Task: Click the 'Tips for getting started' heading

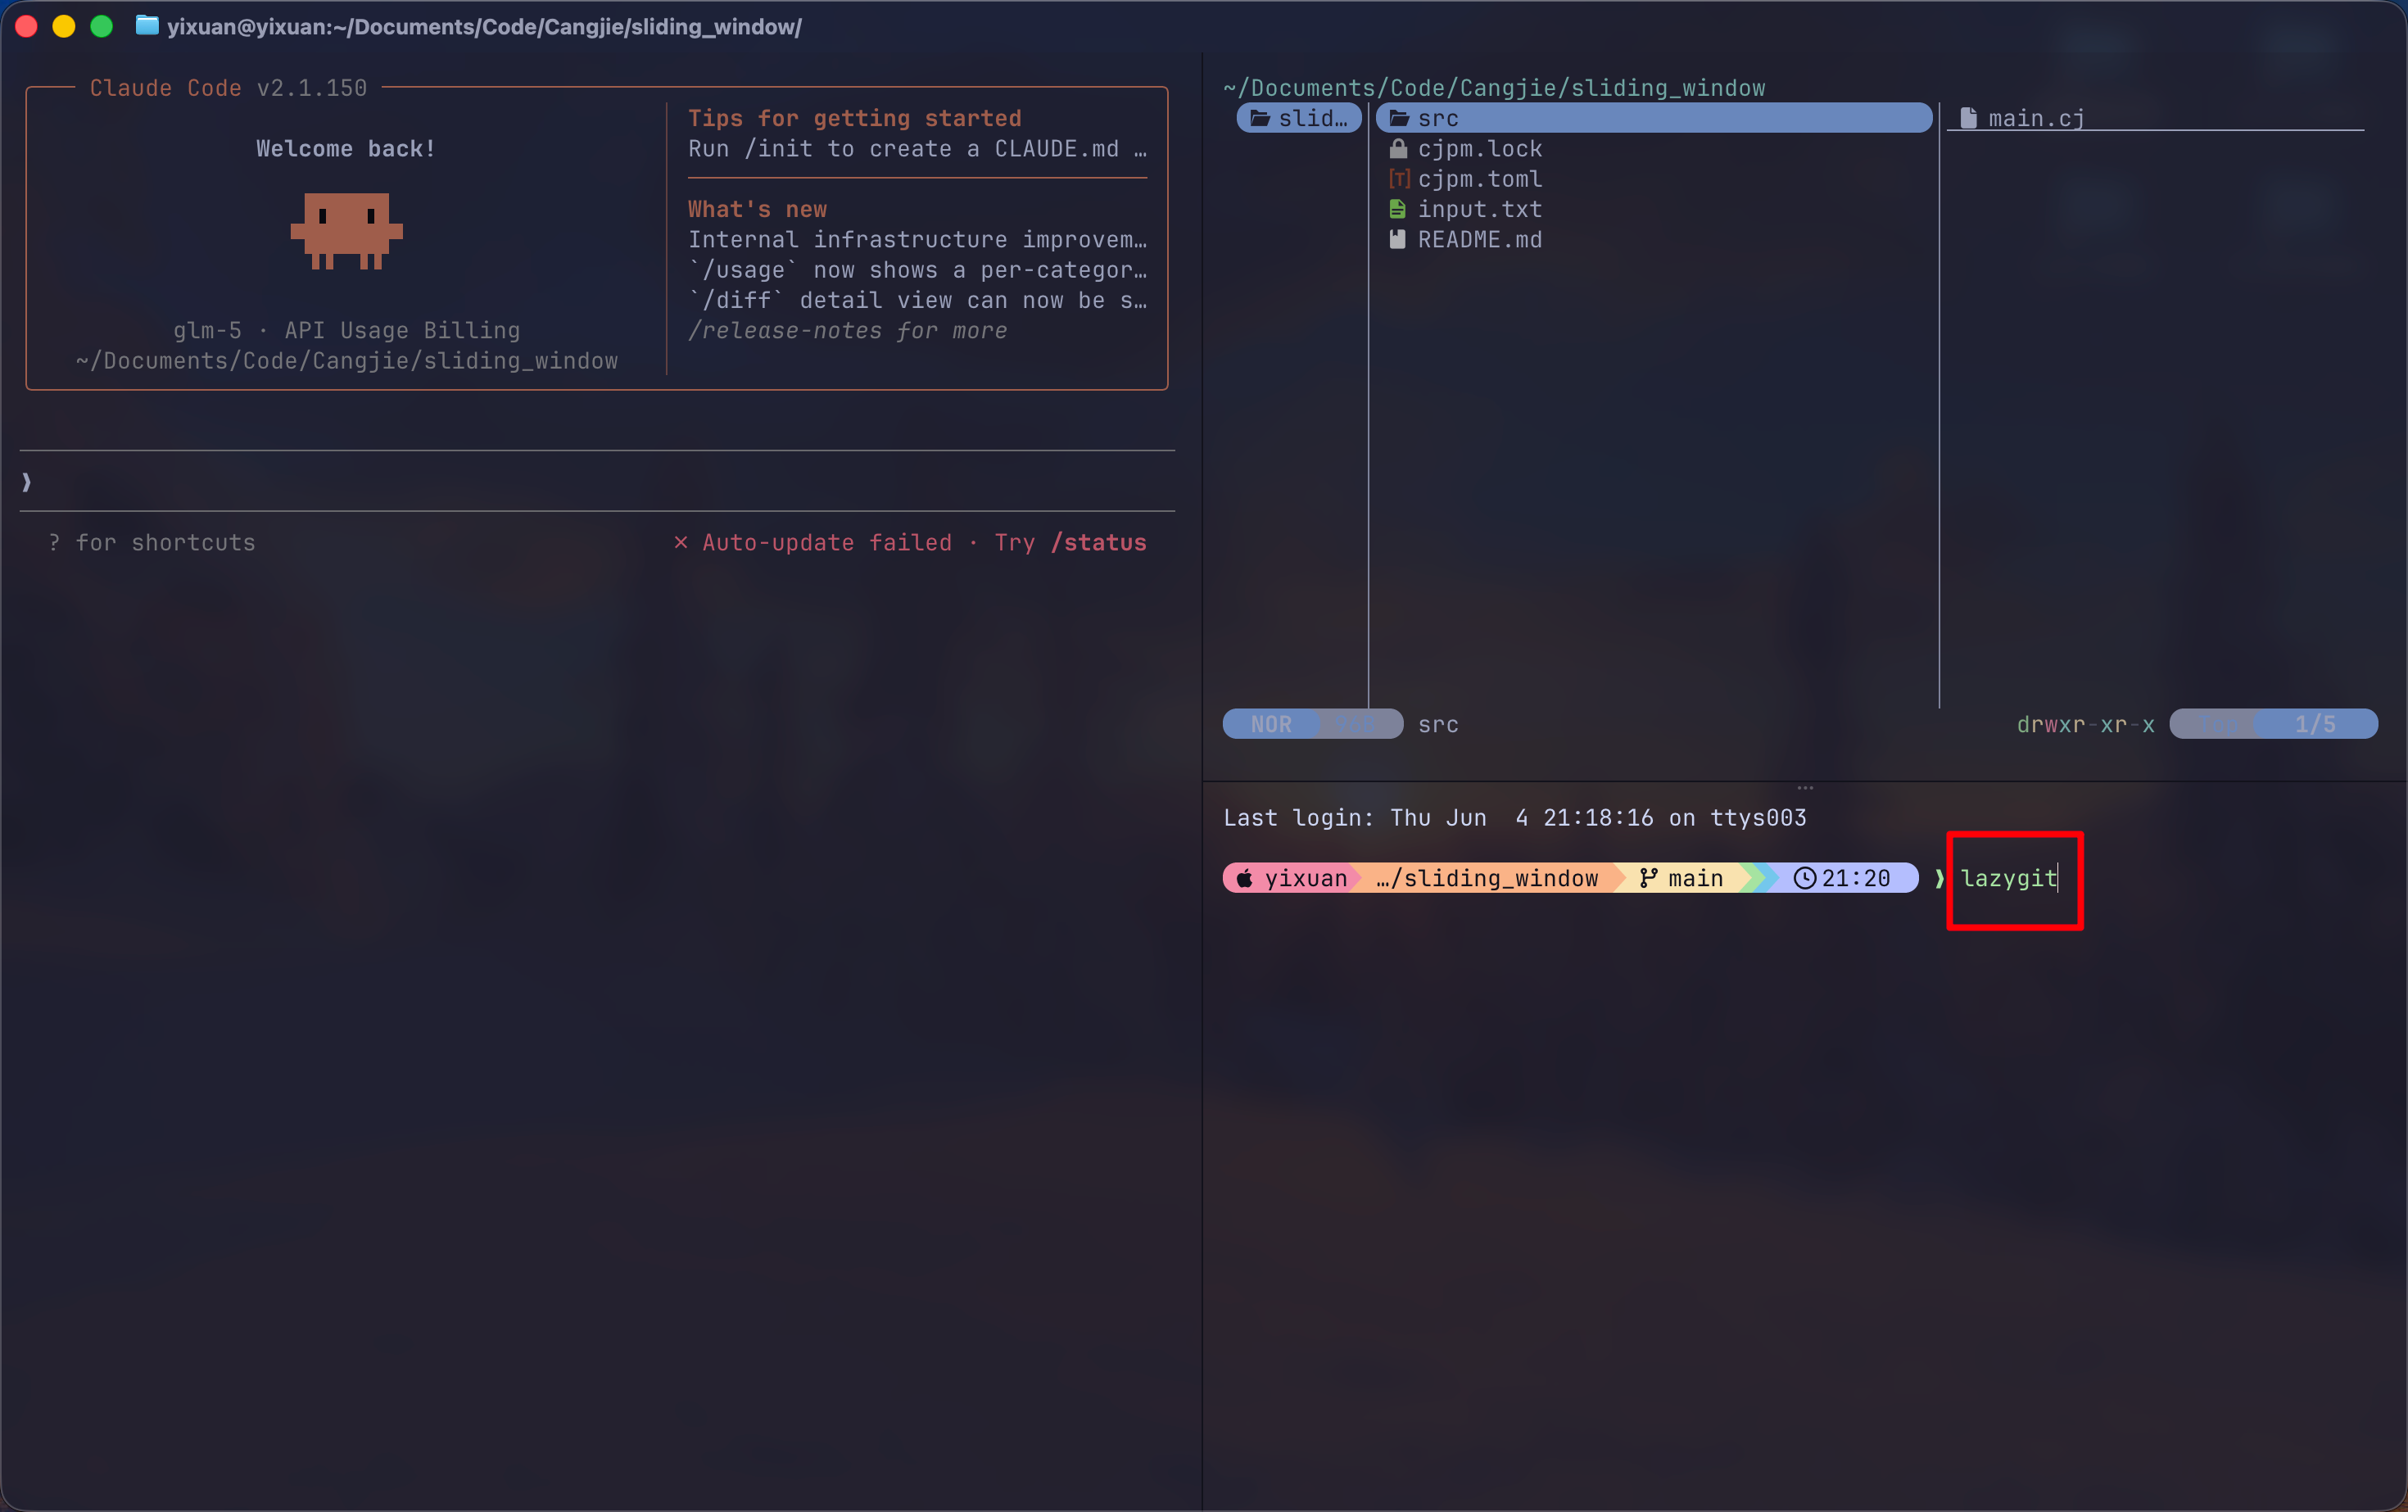Action: point(854,118)
